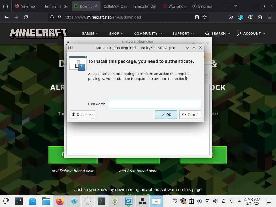Open notifications bell in system tray
The height and width of the screenshot is (207, 276).
point(175,201)
